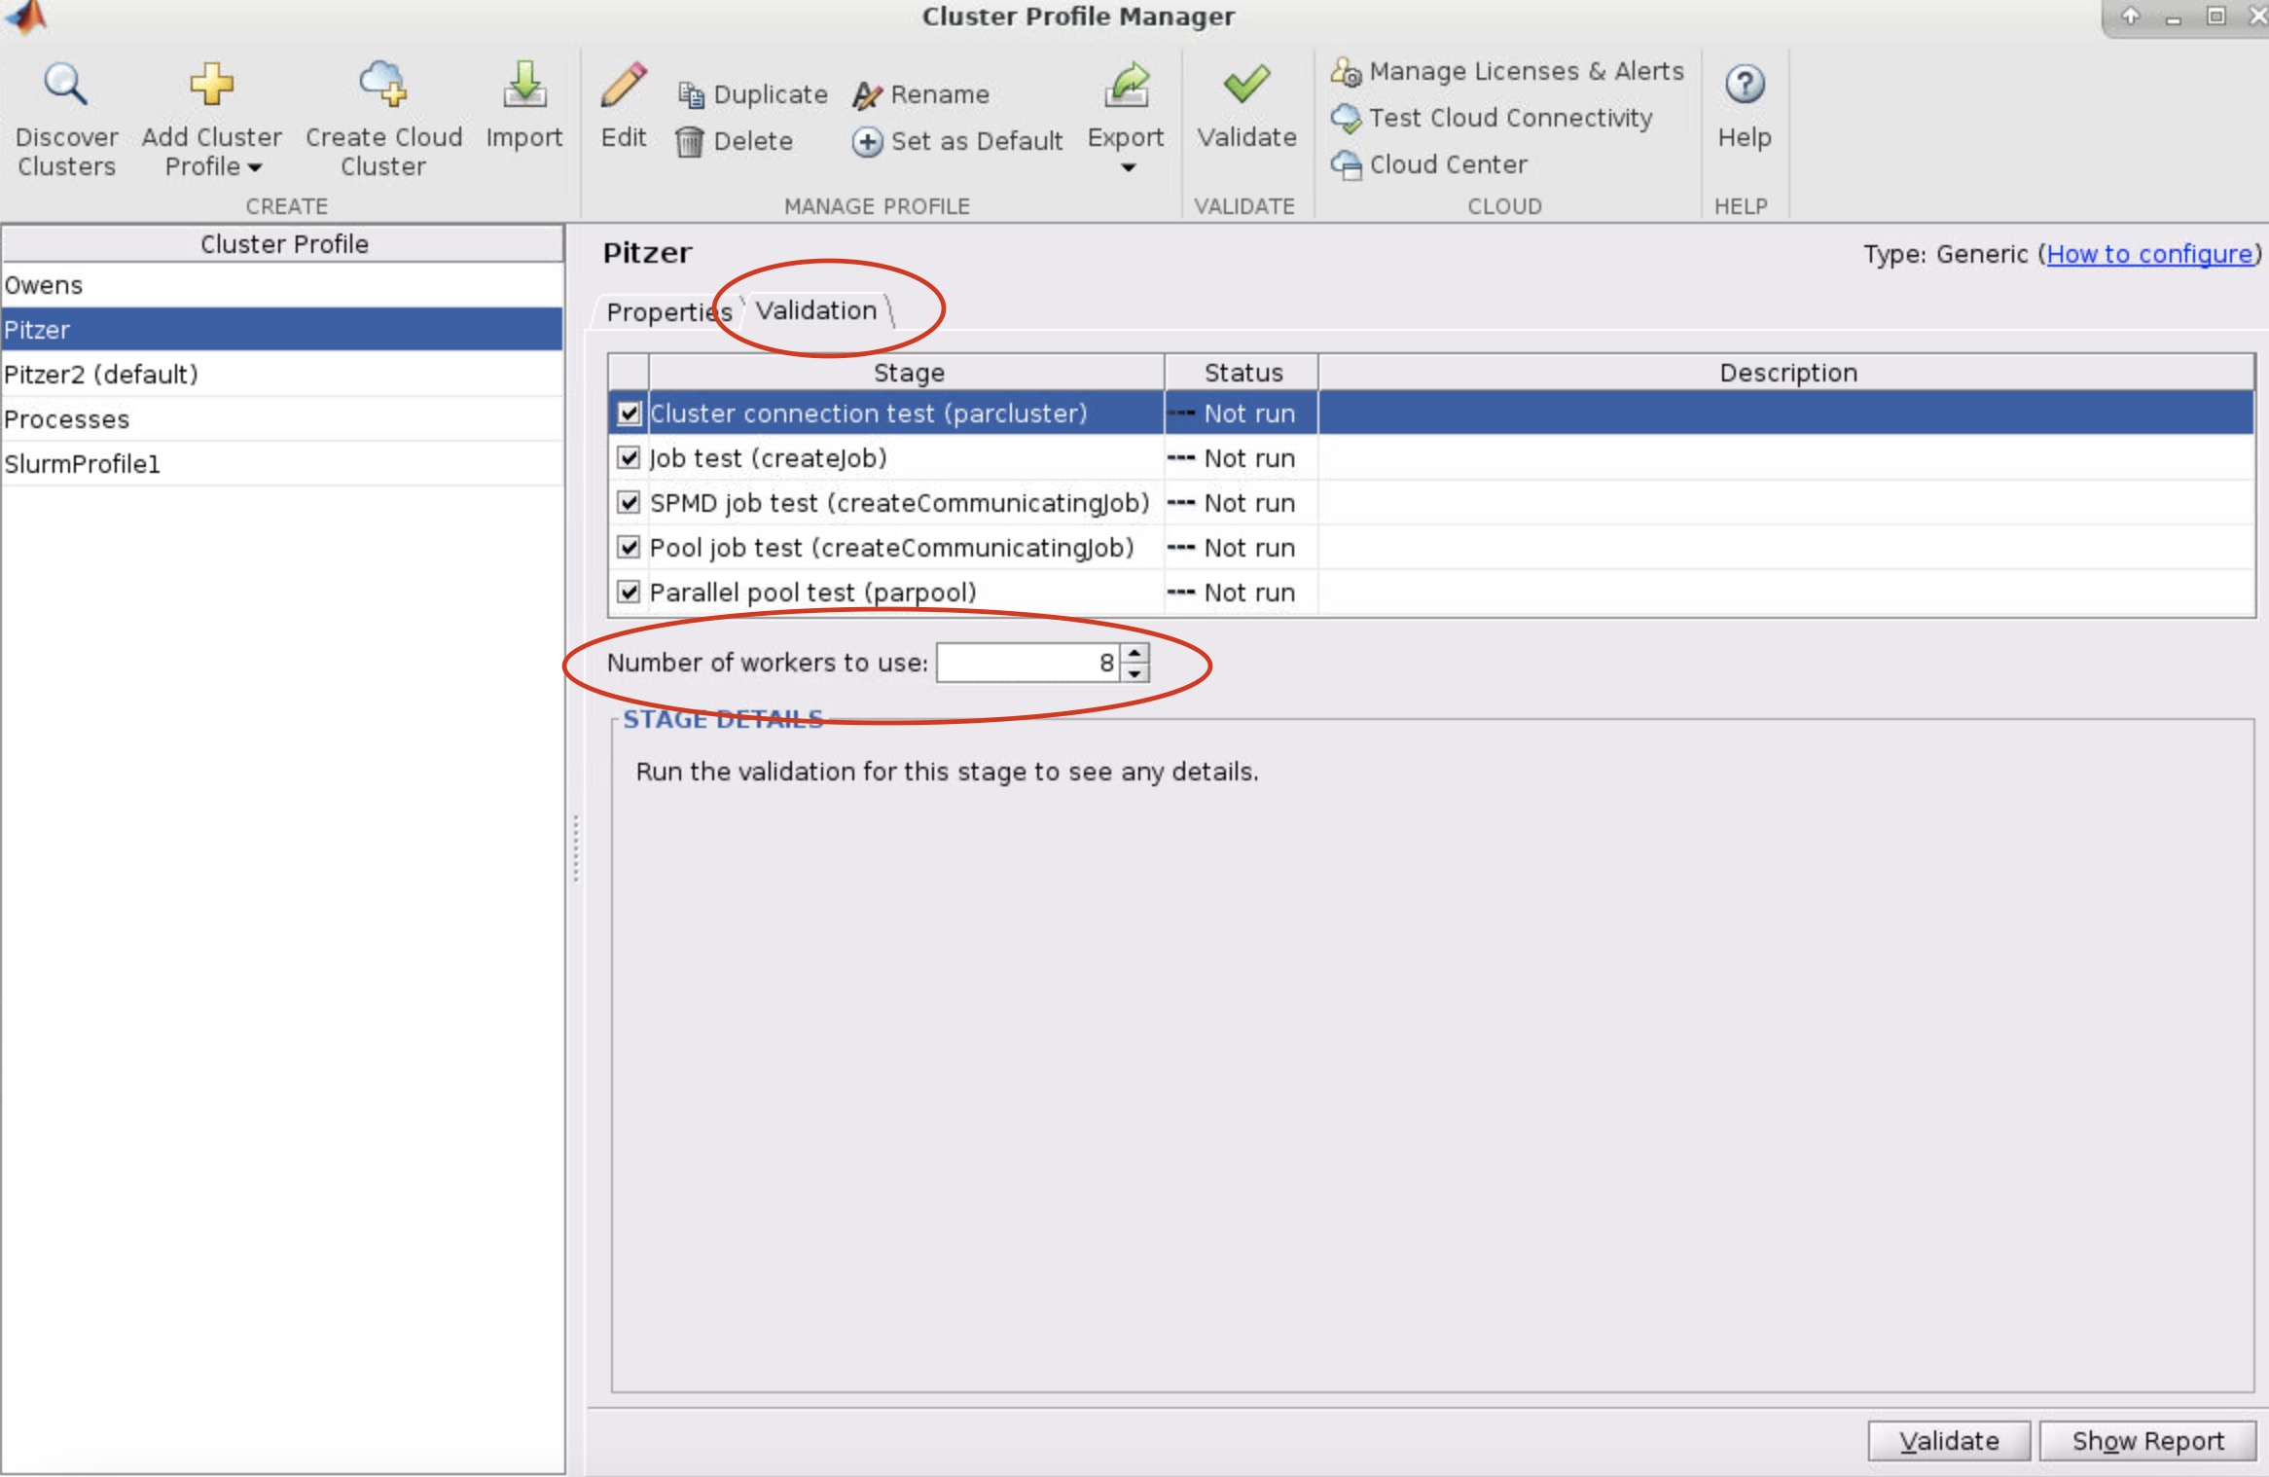The height and width of the screenshot is (1477, 2269).
Task: Click the Status column header
Action: point(1242,373)
